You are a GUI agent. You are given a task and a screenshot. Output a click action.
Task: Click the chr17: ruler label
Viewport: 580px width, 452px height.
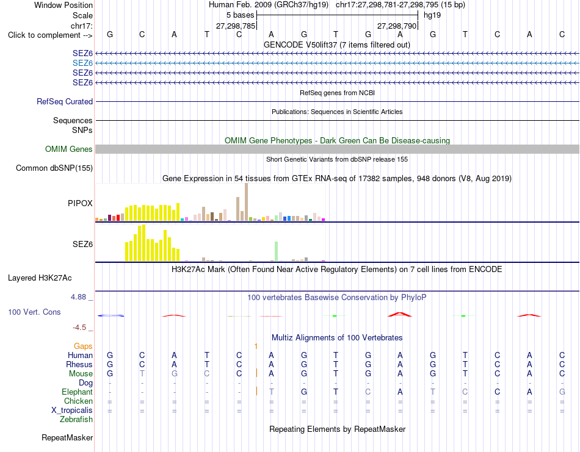[82, 26]
